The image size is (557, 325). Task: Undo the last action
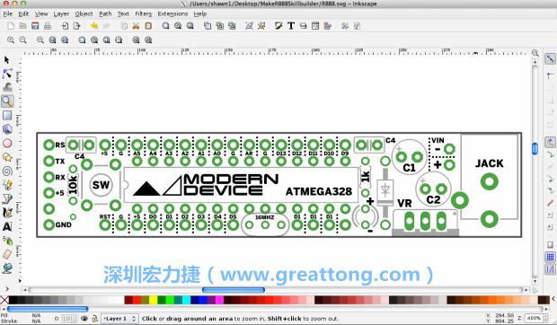point(94,26)
